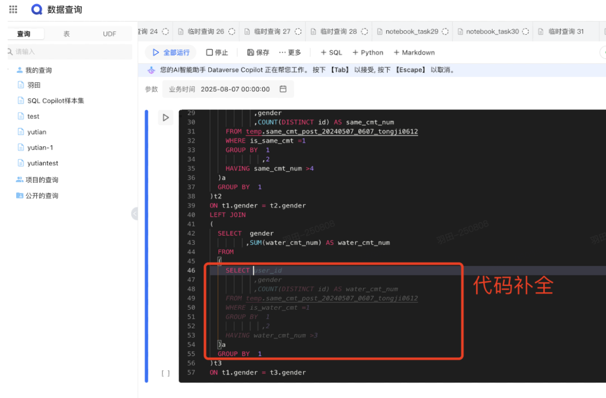Click the table name on line 31
Viewport: 606px width, 398px height.
tap(332, 132)
